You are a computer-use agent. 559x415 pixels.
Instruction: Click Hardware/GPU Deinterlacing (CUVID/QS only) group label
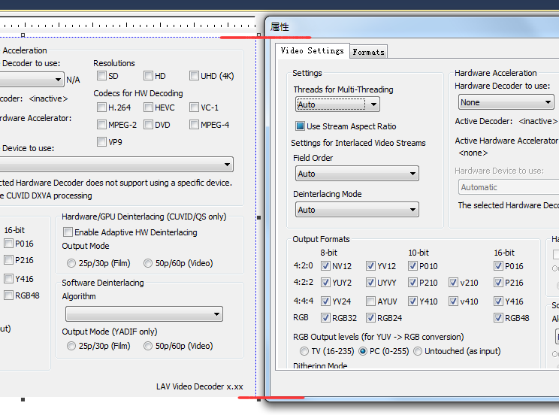pos(144,217)
